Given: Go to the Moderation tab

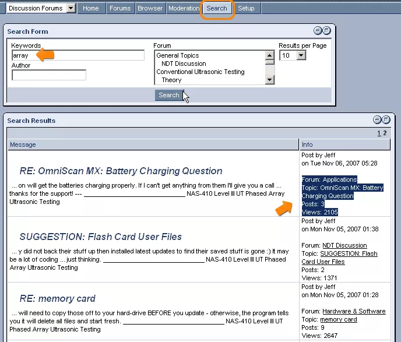Looking at the screenshot, I should click(x=184, y=8).
